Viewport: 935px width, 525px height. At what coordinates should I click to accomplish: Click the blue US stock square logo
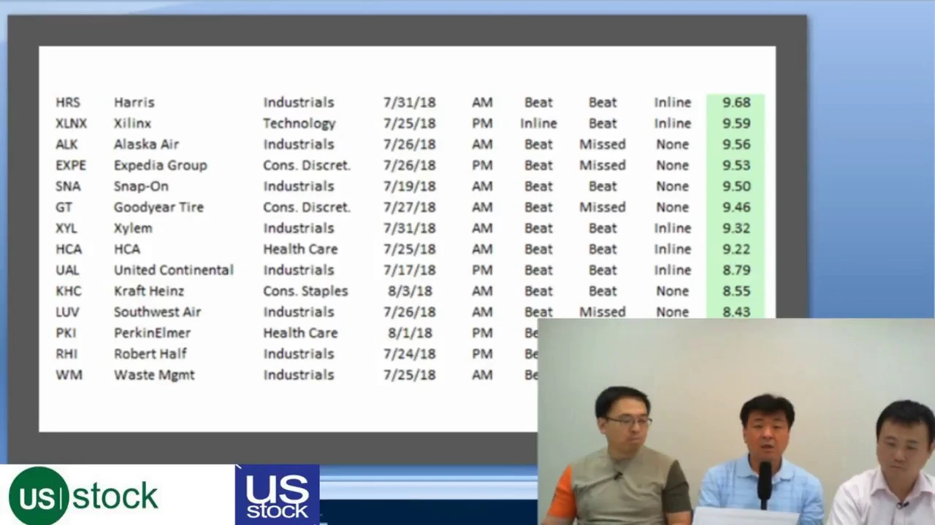click(277, 494)
